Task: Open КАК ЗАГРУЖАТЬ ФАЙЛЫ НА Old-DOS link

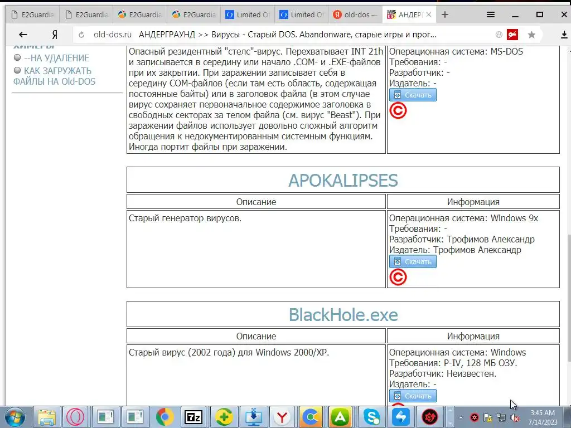Action: (54, 76)
